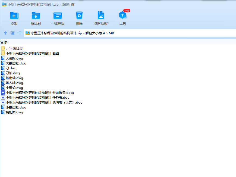Select the 小锥齿轮.dwg file icon
Viewport: 236px width, 177px height.
pyautogui.click(x=3, y=107)
